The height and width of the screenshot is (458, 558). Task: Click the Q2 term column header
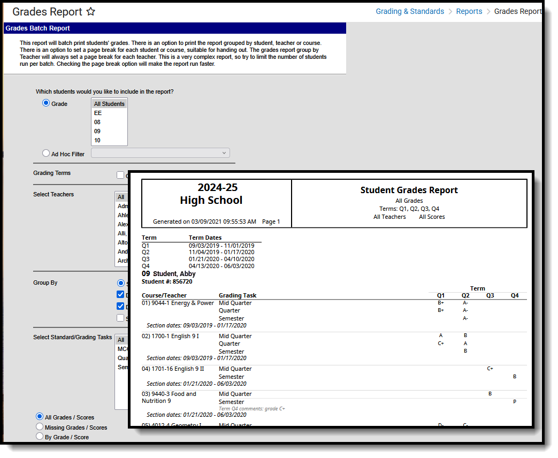pyautogui.click(x=465, y=296)
